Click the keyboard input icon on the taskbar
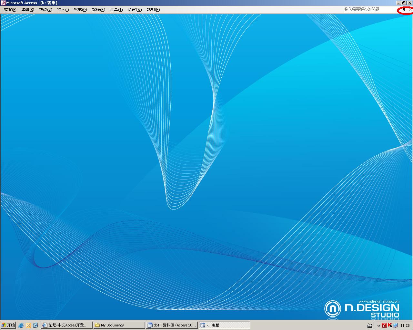This screenshot has height=330, width=413. (x=370, y=325)
